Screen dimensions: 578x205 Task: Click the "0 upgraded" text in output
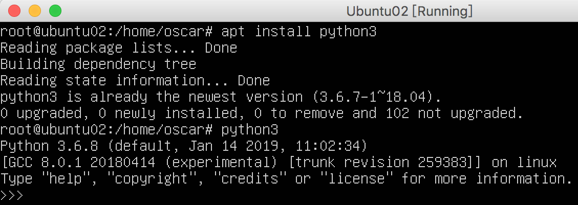[x=41, y=113]
